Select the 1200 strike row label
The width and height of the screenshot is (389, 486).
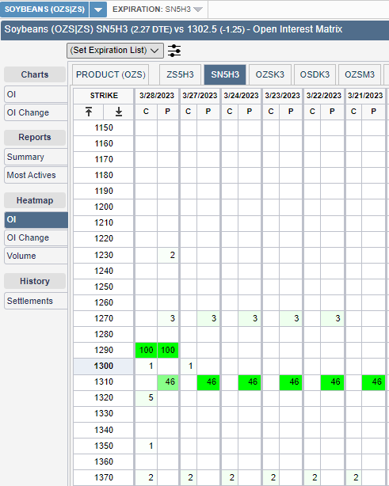click(104, 207)
